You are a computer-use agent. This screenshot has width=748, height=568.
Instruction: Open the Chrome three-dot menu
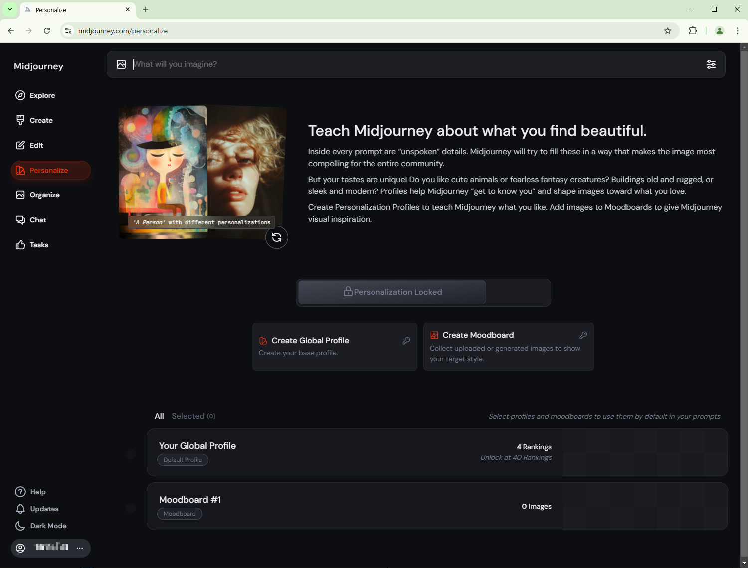tap(738, 31)
